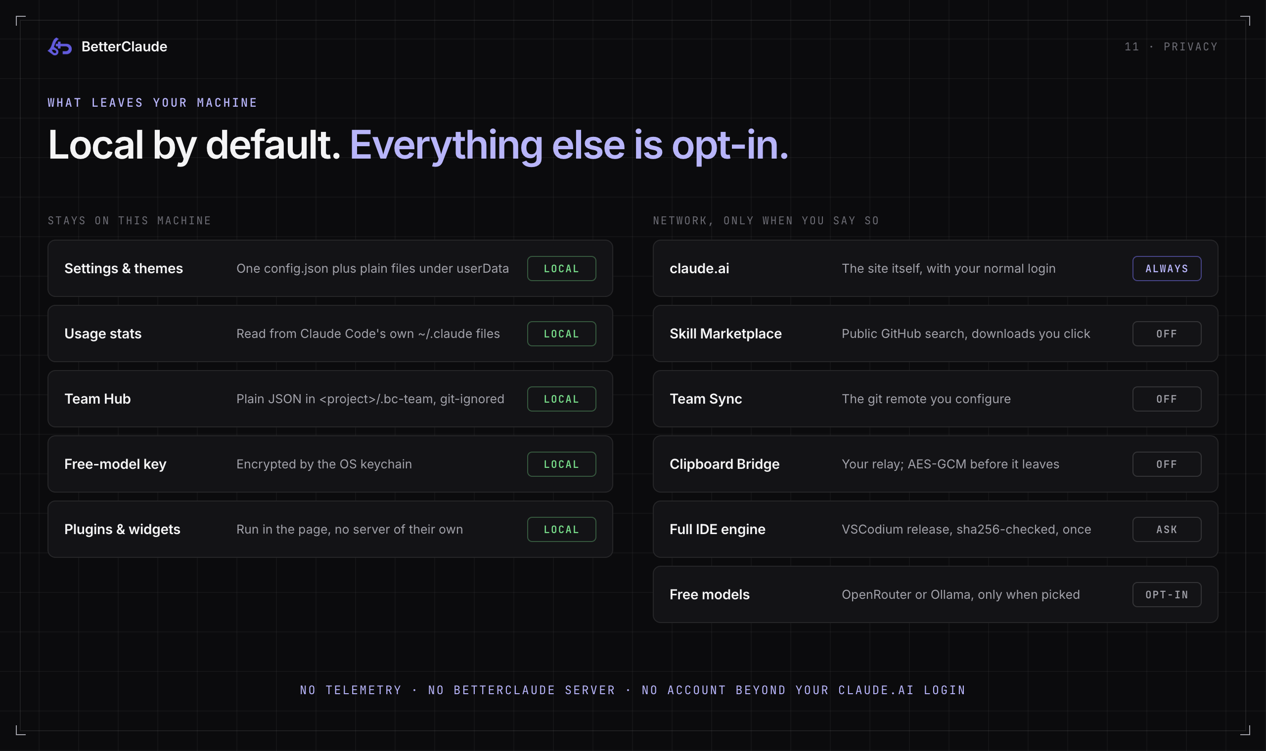Select the 'Full IDE engine' row title

click(x=718, y=529)
